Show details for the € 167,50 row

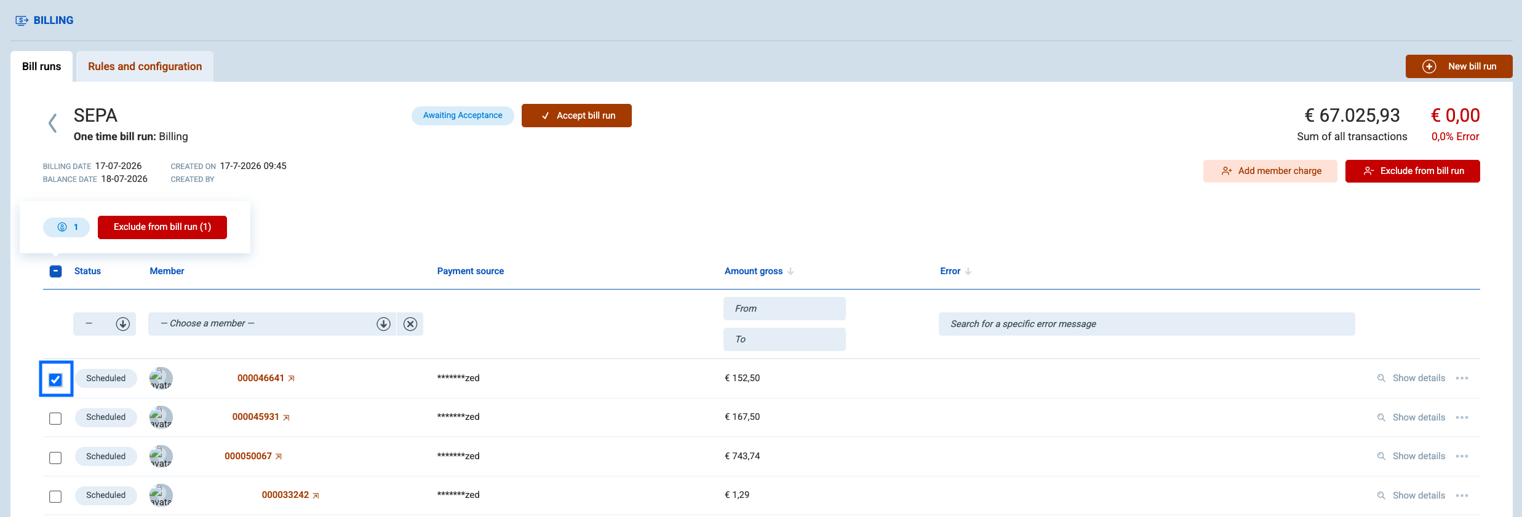[1411, 417]
